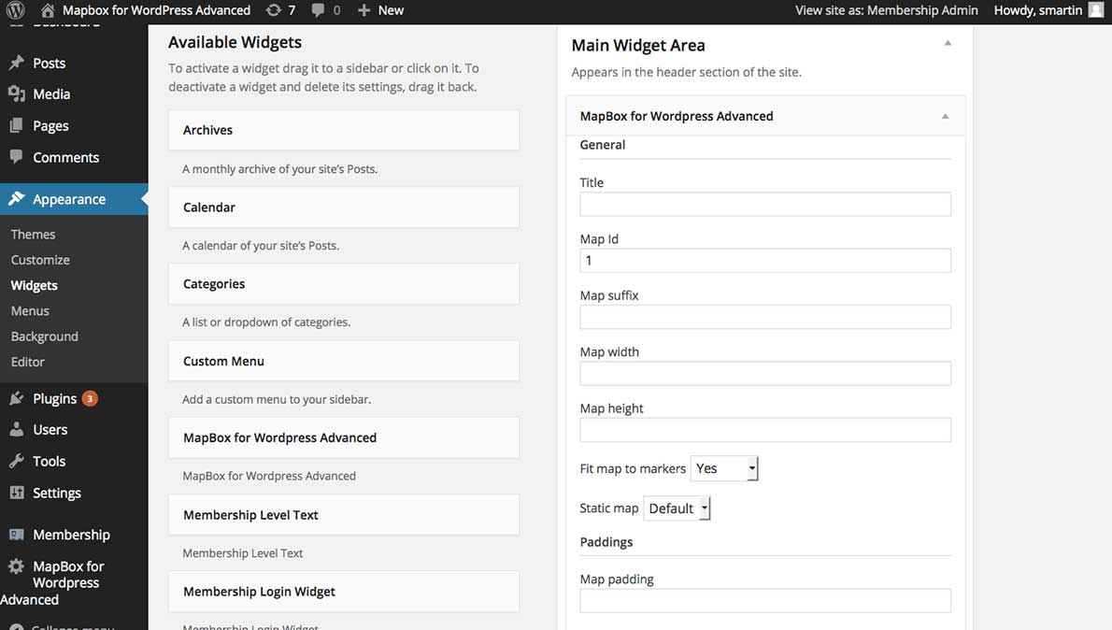
Task: Open Plugins via the plug icon
Action: coord(17,399)
